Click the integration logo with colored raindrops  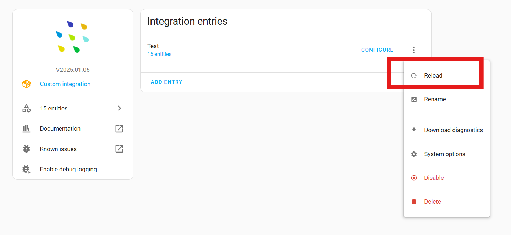[73, 37]
